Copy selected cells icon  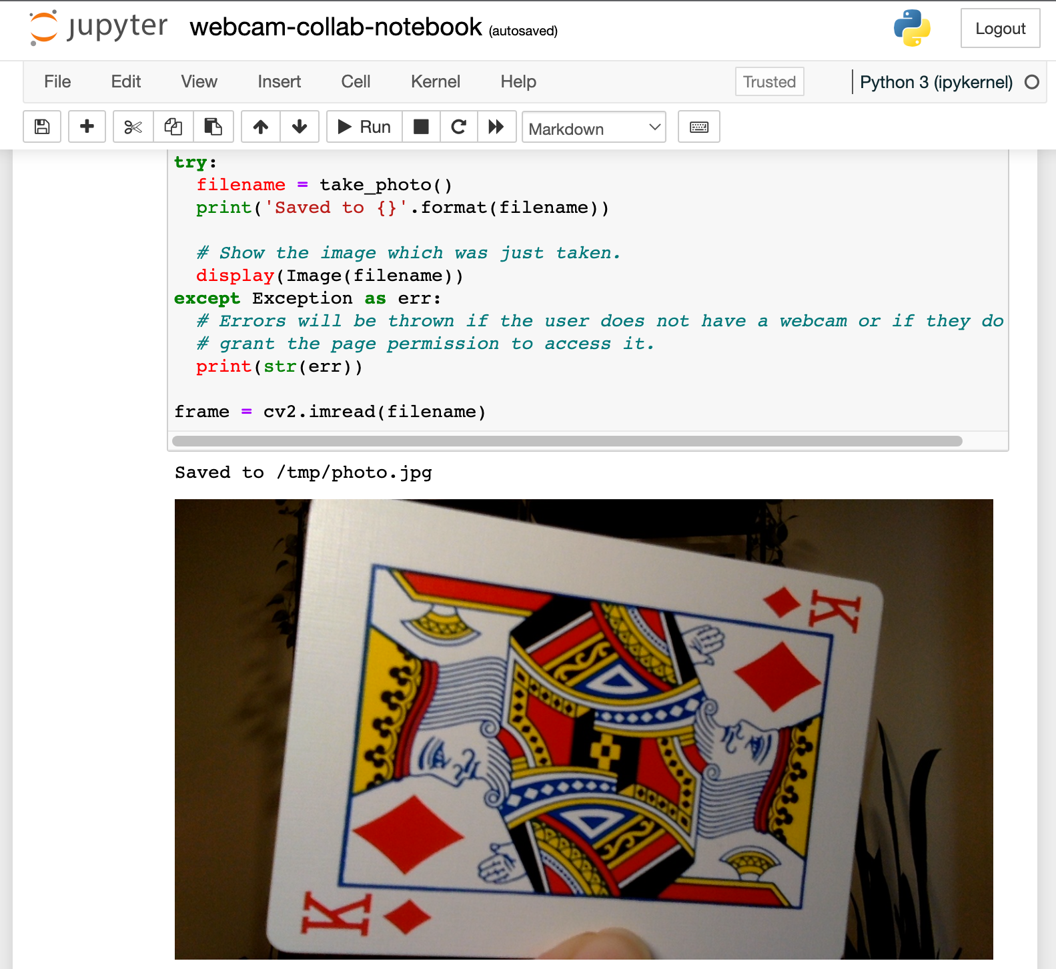coord(173,127)
